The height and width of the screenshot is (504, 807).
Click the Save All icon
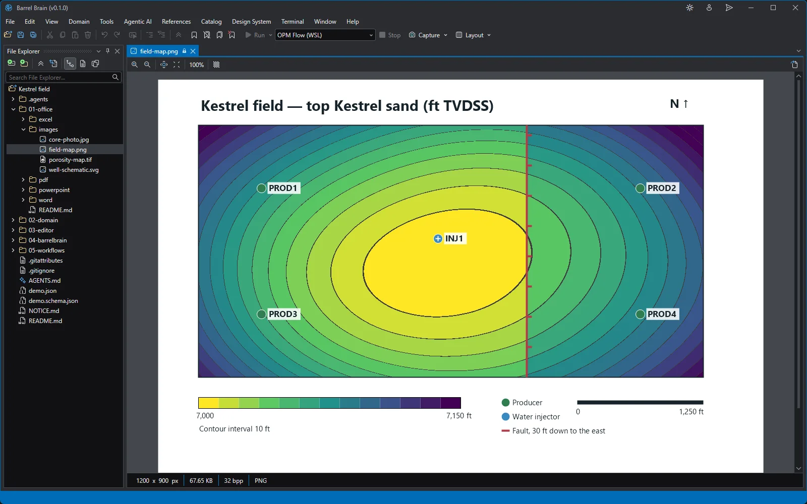pos(33,35)
